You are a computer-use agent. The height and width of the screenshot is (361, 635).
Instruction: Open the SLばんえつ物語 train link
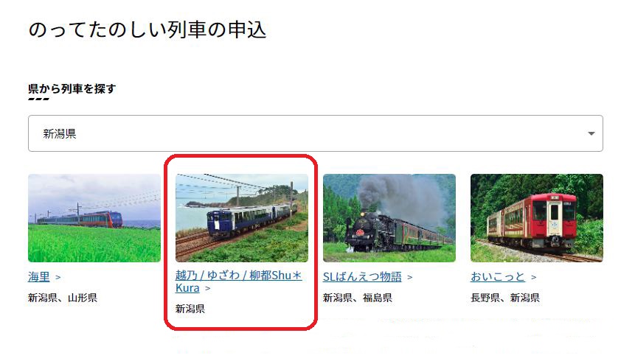point(362,277)
